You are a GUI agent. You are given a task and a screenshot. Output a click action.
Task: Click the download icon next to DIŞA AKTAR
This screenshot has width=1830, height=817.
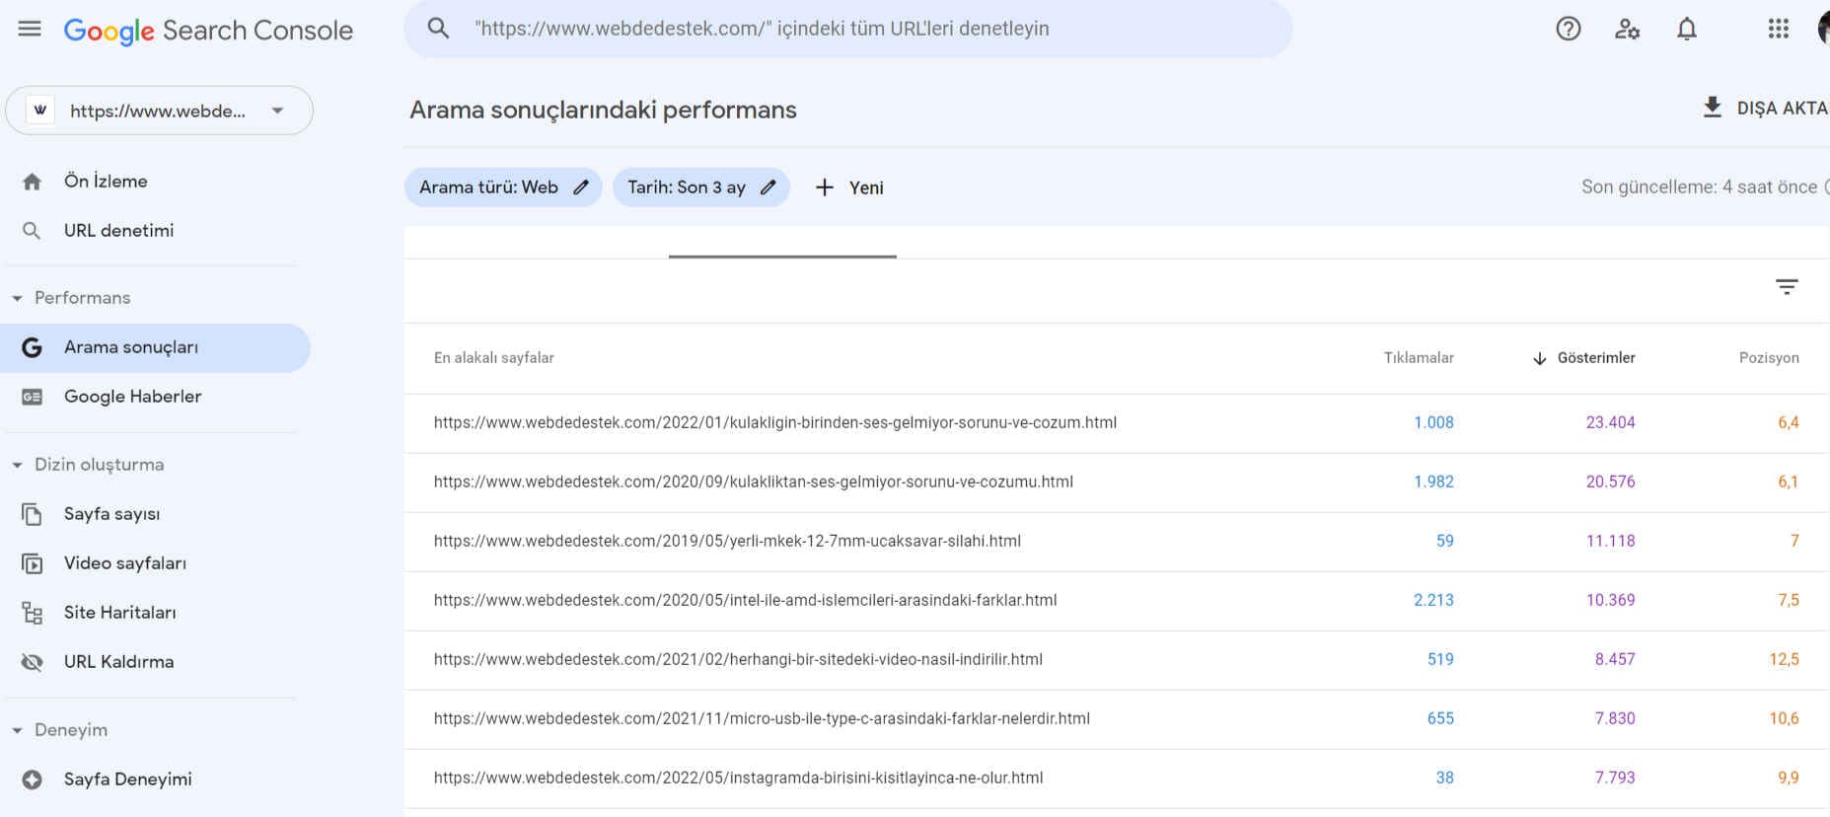(x=1713, y=107)
